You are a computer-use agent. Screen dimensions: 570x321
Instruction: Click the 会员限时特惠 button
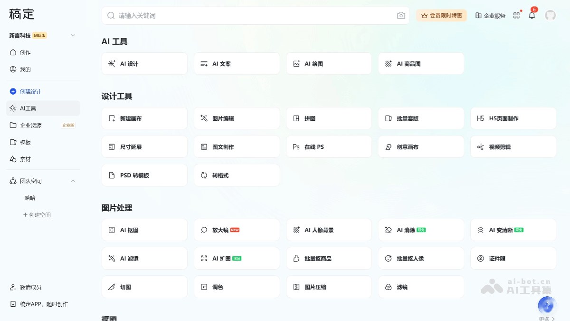(x=441, y=15)
